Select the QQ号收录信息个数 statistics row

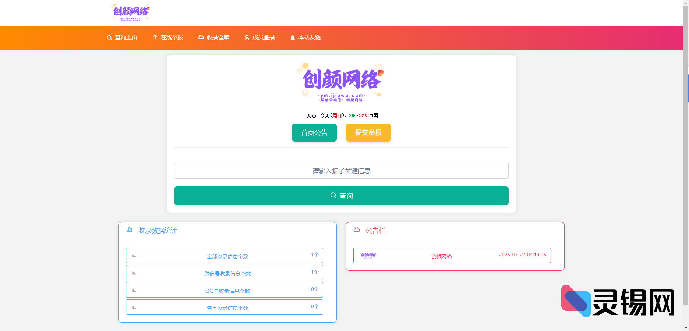pos(225,290)
